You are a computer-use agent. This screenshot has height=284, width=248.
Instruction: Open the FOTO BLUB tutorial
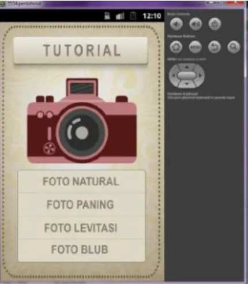(81, 249)
